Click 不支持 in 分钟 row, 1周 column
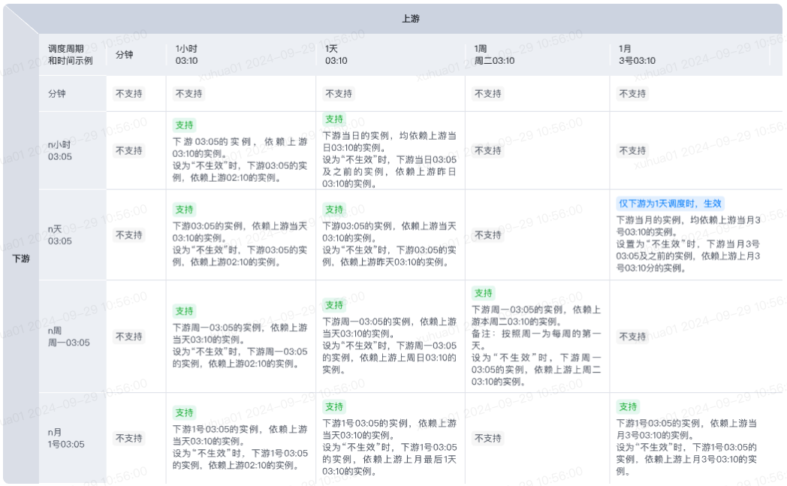787x486 pixels. pos(488,93)
